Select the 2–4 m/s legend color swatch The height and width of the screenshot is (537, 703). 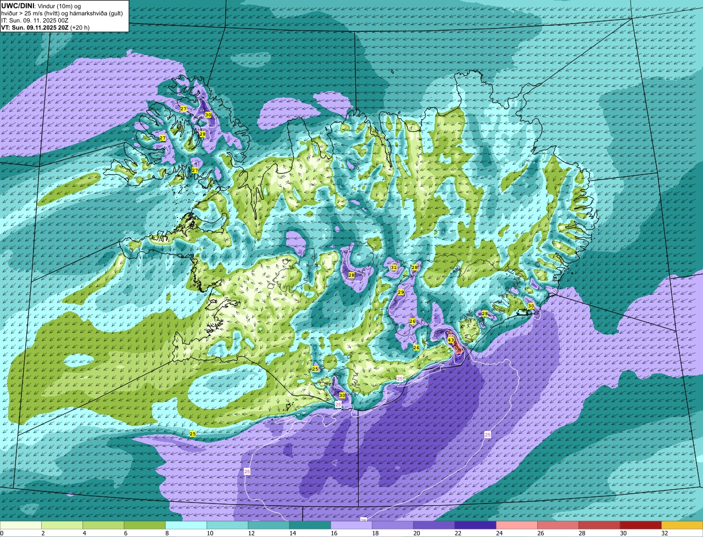[x=62, y=525]
